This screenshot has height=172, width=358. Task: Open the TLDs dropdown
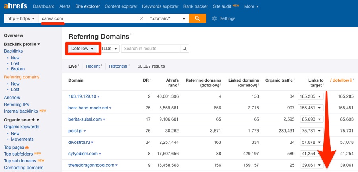pos(109,49)
